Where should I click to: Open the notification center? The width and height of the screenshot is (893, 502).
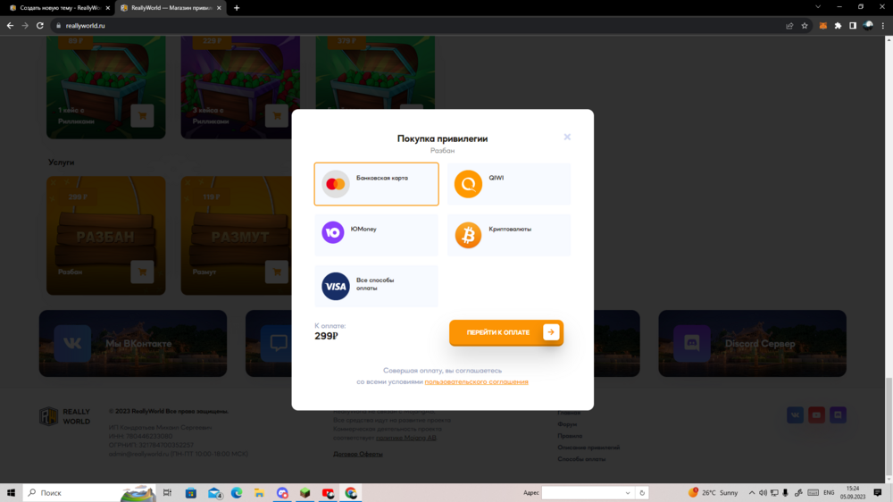(878, 493)
